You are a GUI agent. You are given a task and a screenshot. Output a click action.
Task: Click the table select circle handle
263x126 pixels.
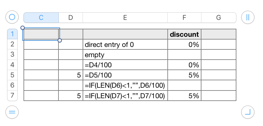coord(12,17)
